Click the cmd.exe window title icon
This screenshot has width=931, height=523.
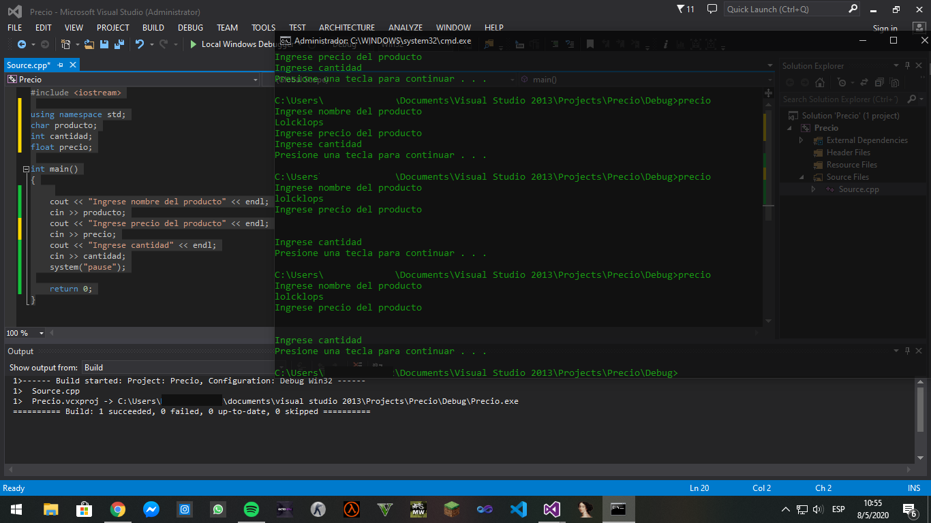coord(286,41)
